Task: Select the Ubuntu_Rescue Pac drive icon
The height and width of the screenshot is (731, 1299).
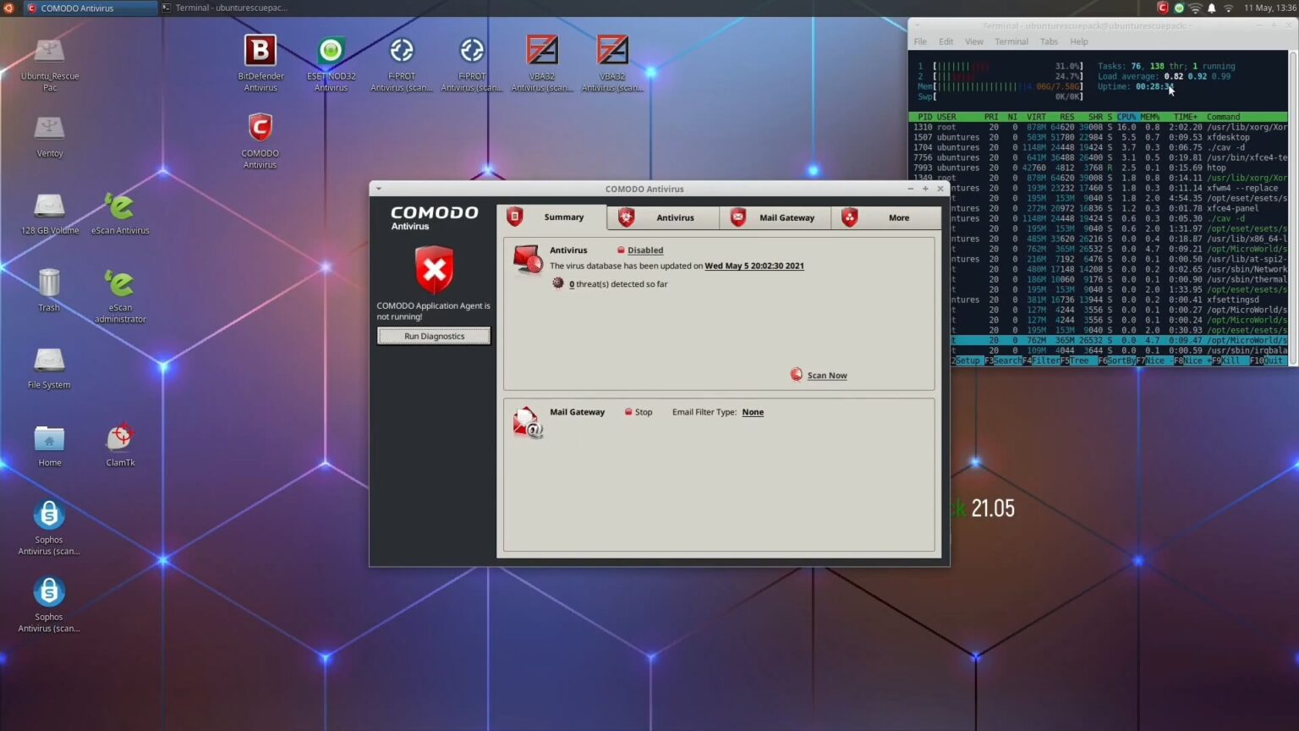Action: [49, 51]
